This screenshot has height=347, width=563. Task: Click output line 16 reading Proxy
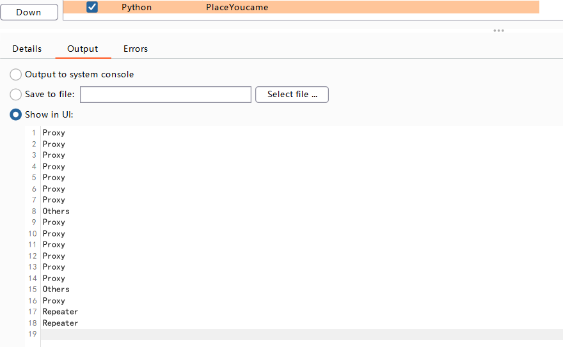(x=54, y=301)
